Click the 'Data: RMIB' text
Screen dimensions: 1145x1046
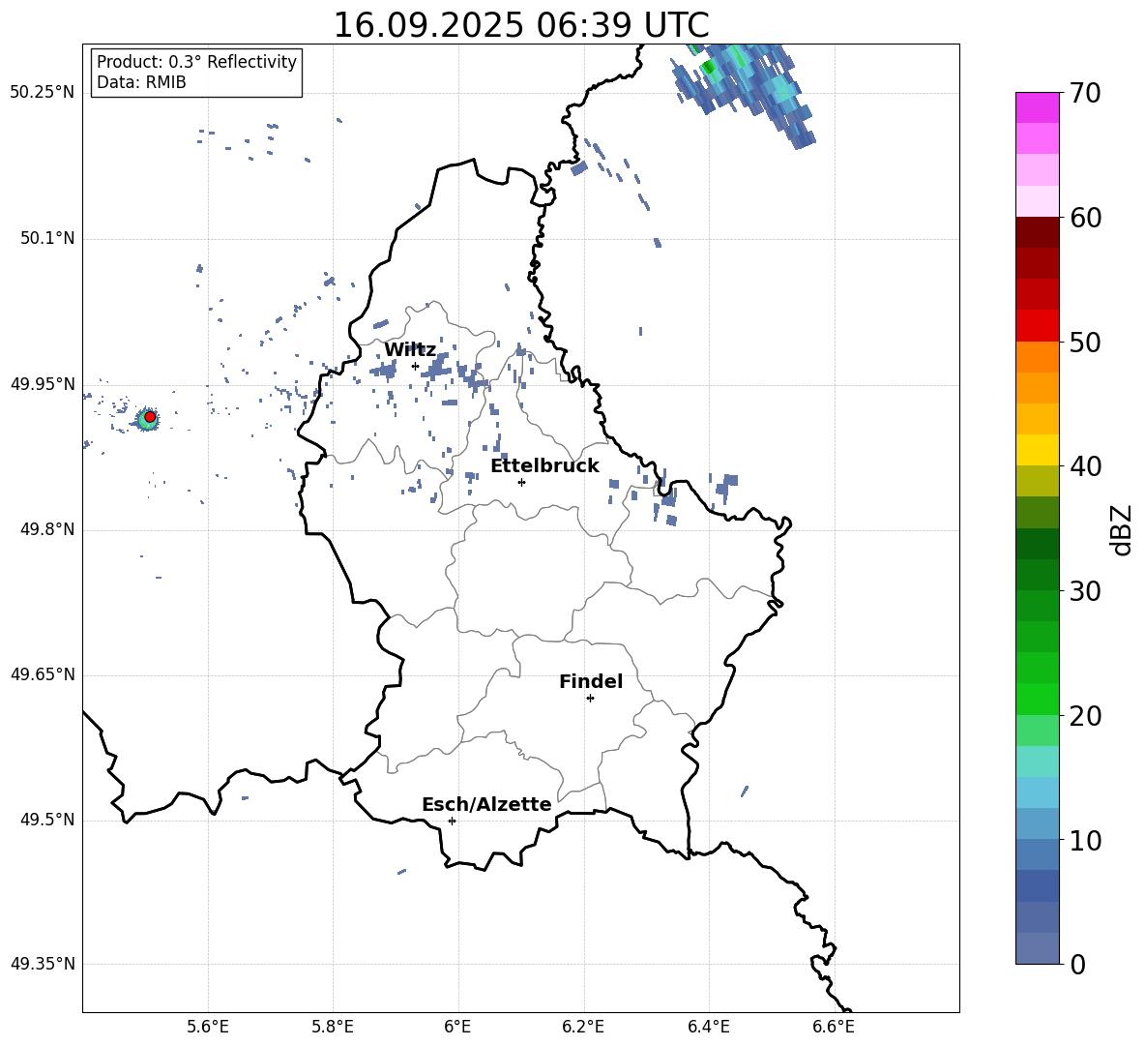click(141, 82)
